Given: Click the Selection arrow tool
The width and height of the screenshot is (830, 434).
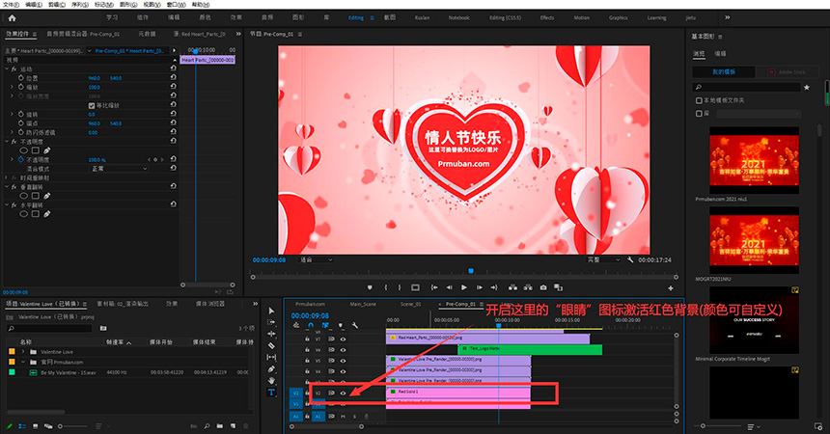Looking at the screenshot, I should [x=271, y=311].
